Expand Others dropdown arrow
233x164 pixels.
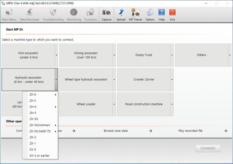pyautogui.click(x=230, y=55)
